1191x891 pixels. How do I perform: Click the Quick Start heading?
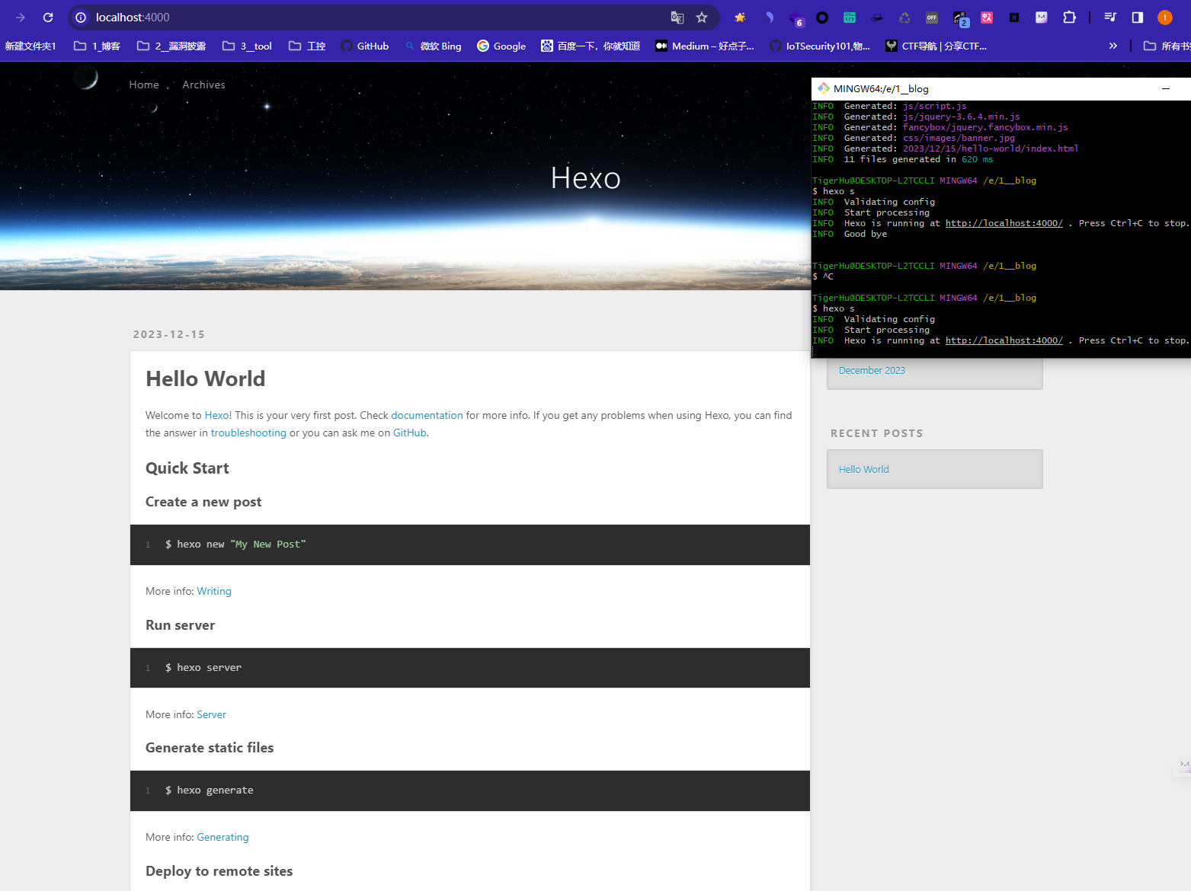tap(187, 468)
